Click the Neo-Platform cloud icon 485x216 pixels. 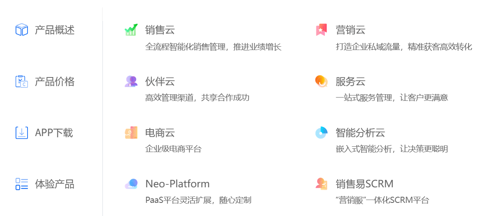(x=131, y=184)
